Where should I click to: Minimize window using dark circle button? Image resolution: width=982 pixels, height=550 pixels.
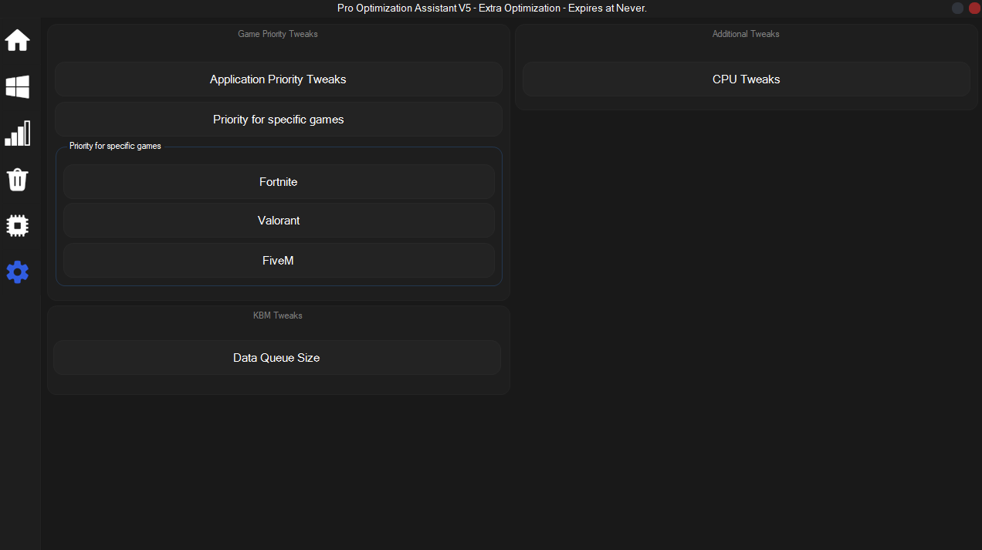(x=957, y=8)
